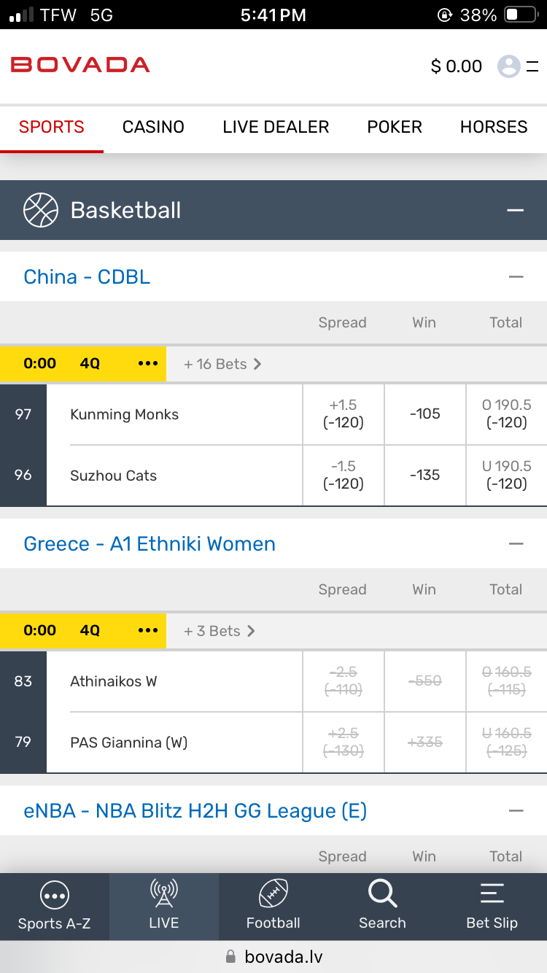This screenshot has height=973, width=547.
Task: Collapse the Basketball section
Action: tap(516, 210)
